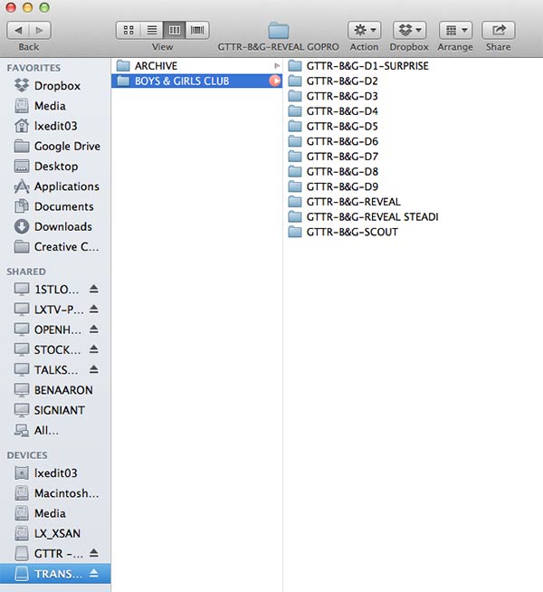Open GTTR-B&G-REVEAL STEADI folder
The width and height of the screenshot is (543, 592).
pos(363,216)
